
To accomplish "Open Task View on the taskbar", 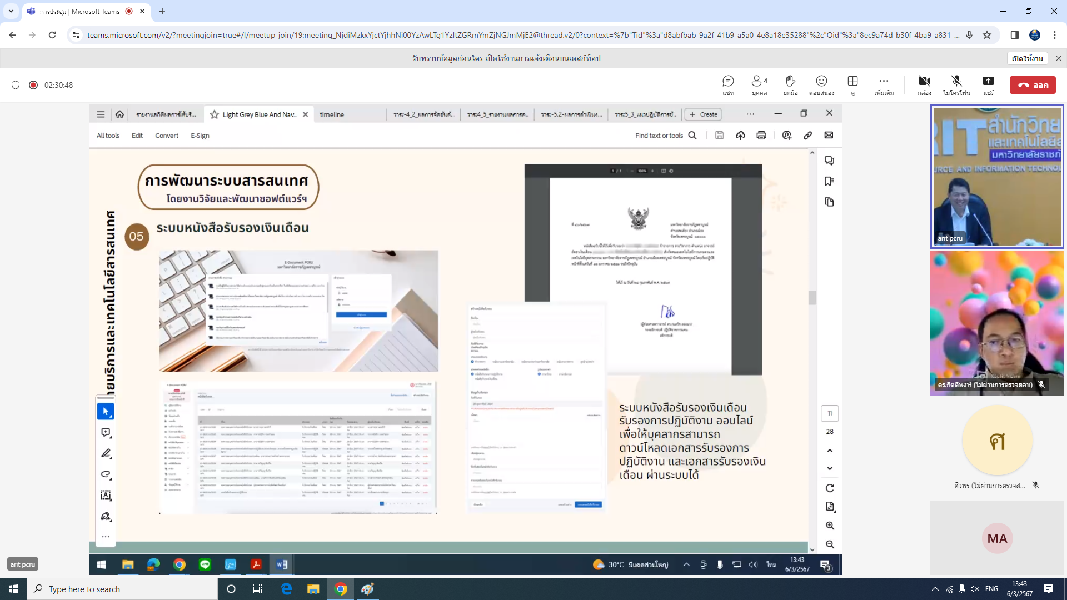I will pos(258,589).
